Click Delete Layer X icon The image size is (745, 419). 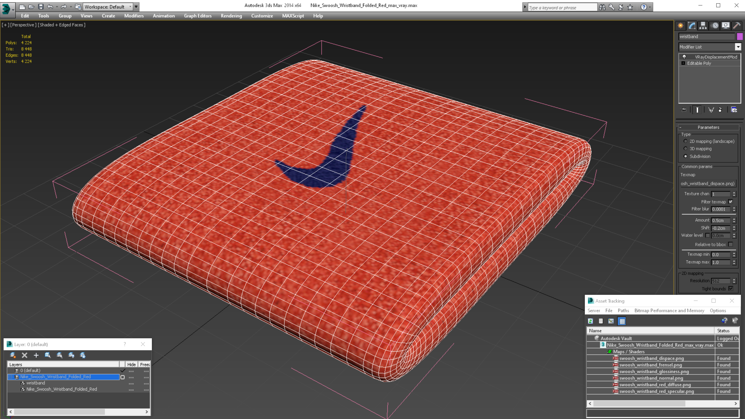[25, 355]
